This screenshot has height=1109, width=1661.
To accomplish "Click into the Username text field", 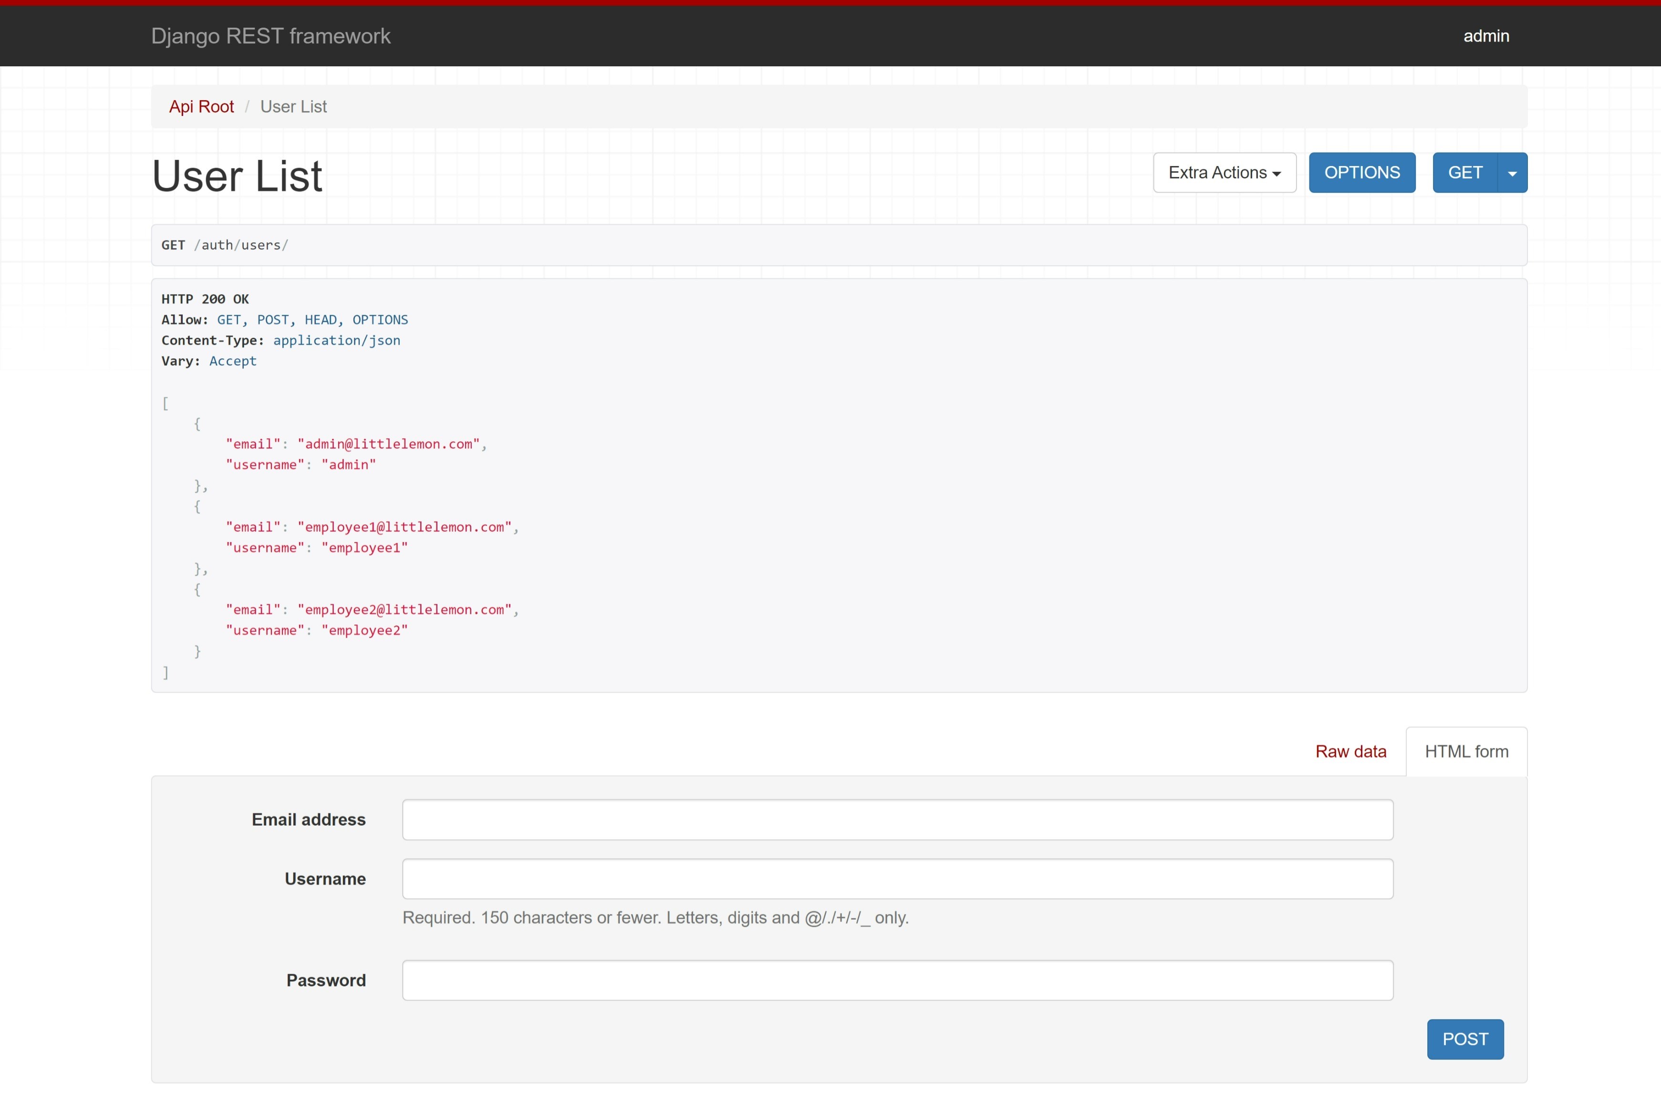I will pos(897,879).
